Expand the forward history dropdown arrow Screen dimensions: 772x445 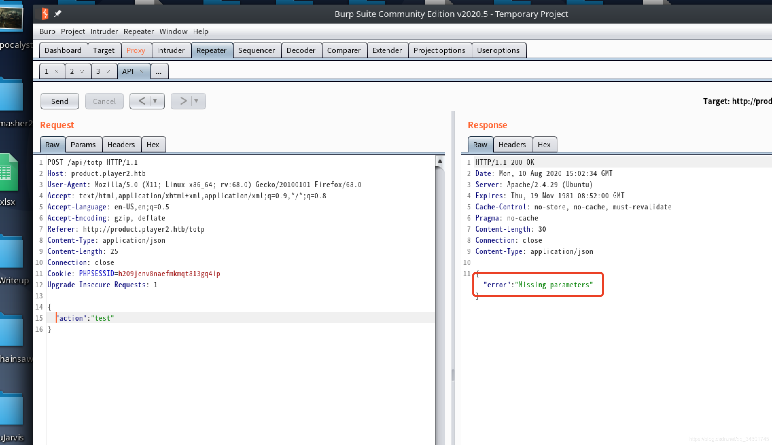(196, 101)
